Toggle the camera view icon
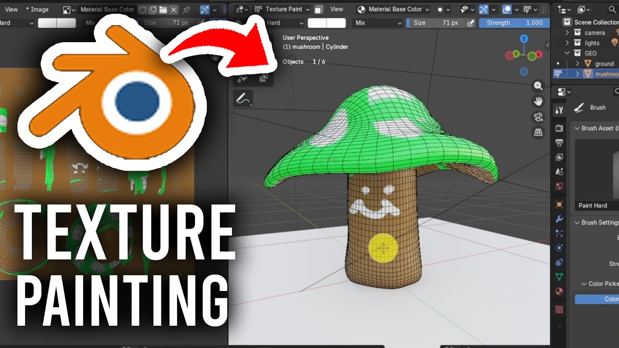619x348 pixels. pos(538,116)
